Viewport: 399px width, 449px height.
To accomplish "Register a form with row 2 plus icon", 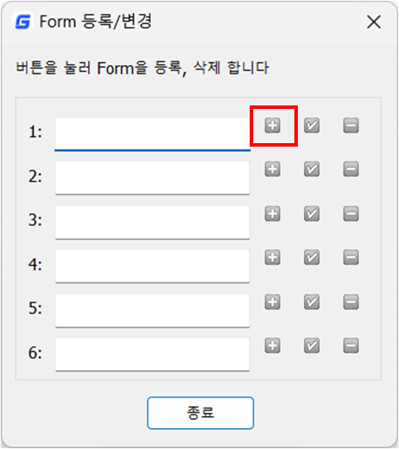I will coord(272,169).
